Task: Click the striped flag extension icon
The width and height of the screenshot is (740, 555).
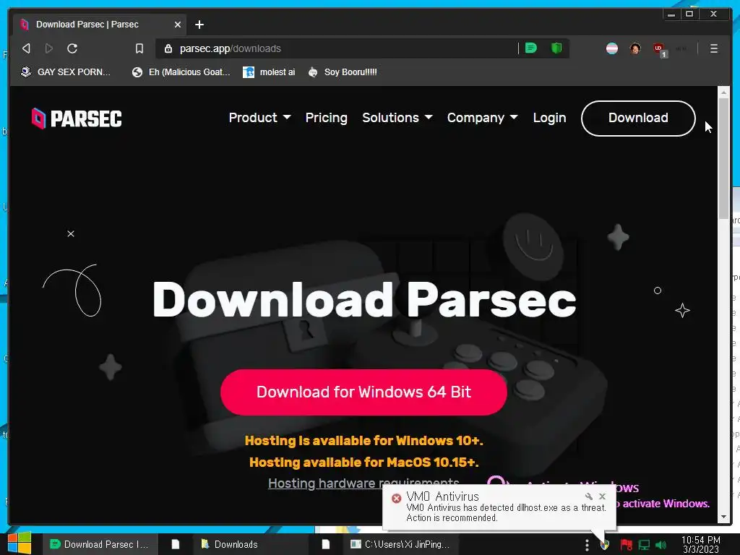Action: point(612,48)
